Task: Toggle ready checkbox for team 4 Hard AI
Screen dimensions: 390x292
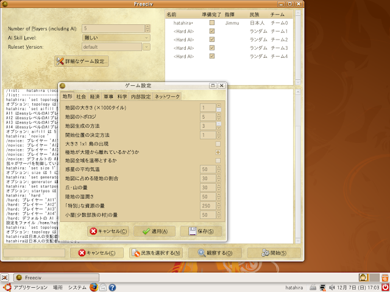Action: pos(211,57)
